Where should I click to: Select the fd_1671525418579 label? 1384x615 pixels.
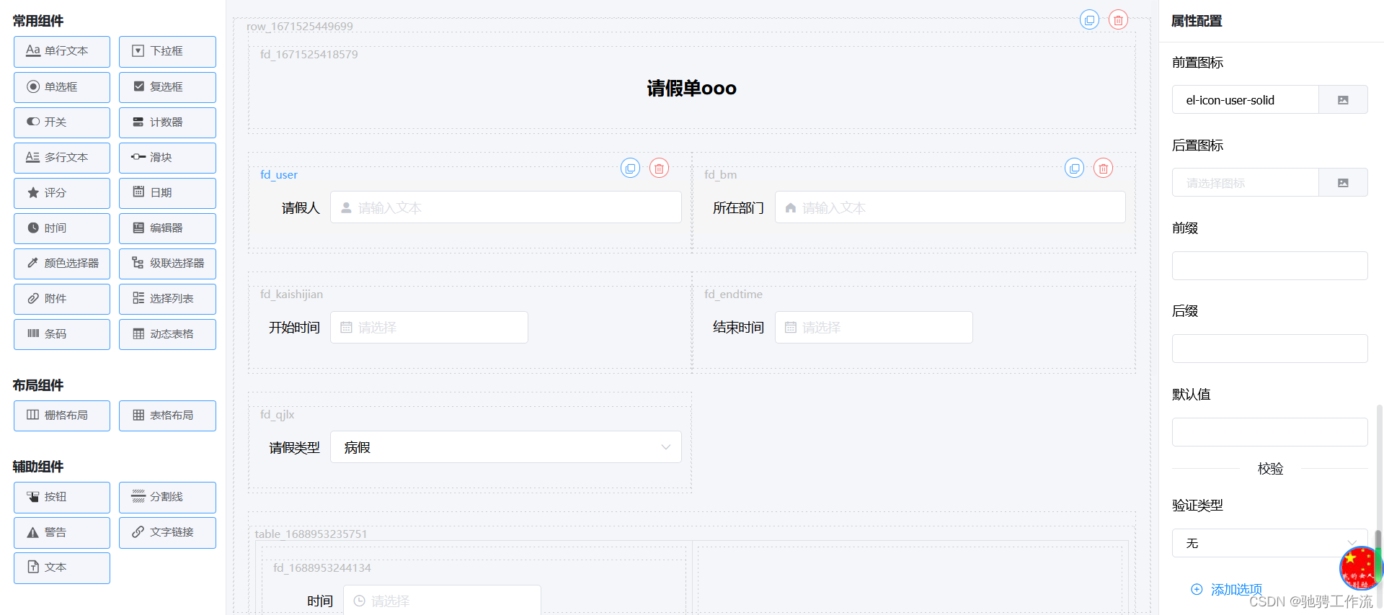(x=309, y=55)
